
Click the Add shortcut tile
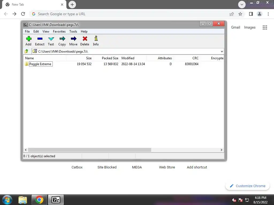pyautogui.click(x=197, y=167)
